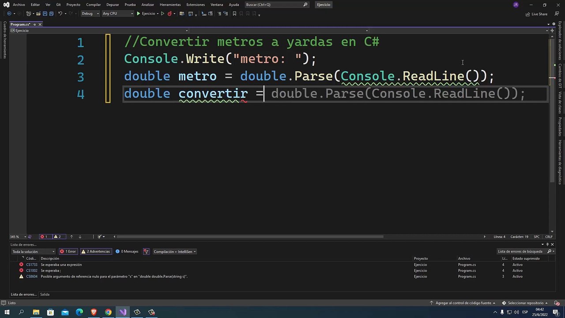Open the CS1733 error code link

(x=32, y=265)
